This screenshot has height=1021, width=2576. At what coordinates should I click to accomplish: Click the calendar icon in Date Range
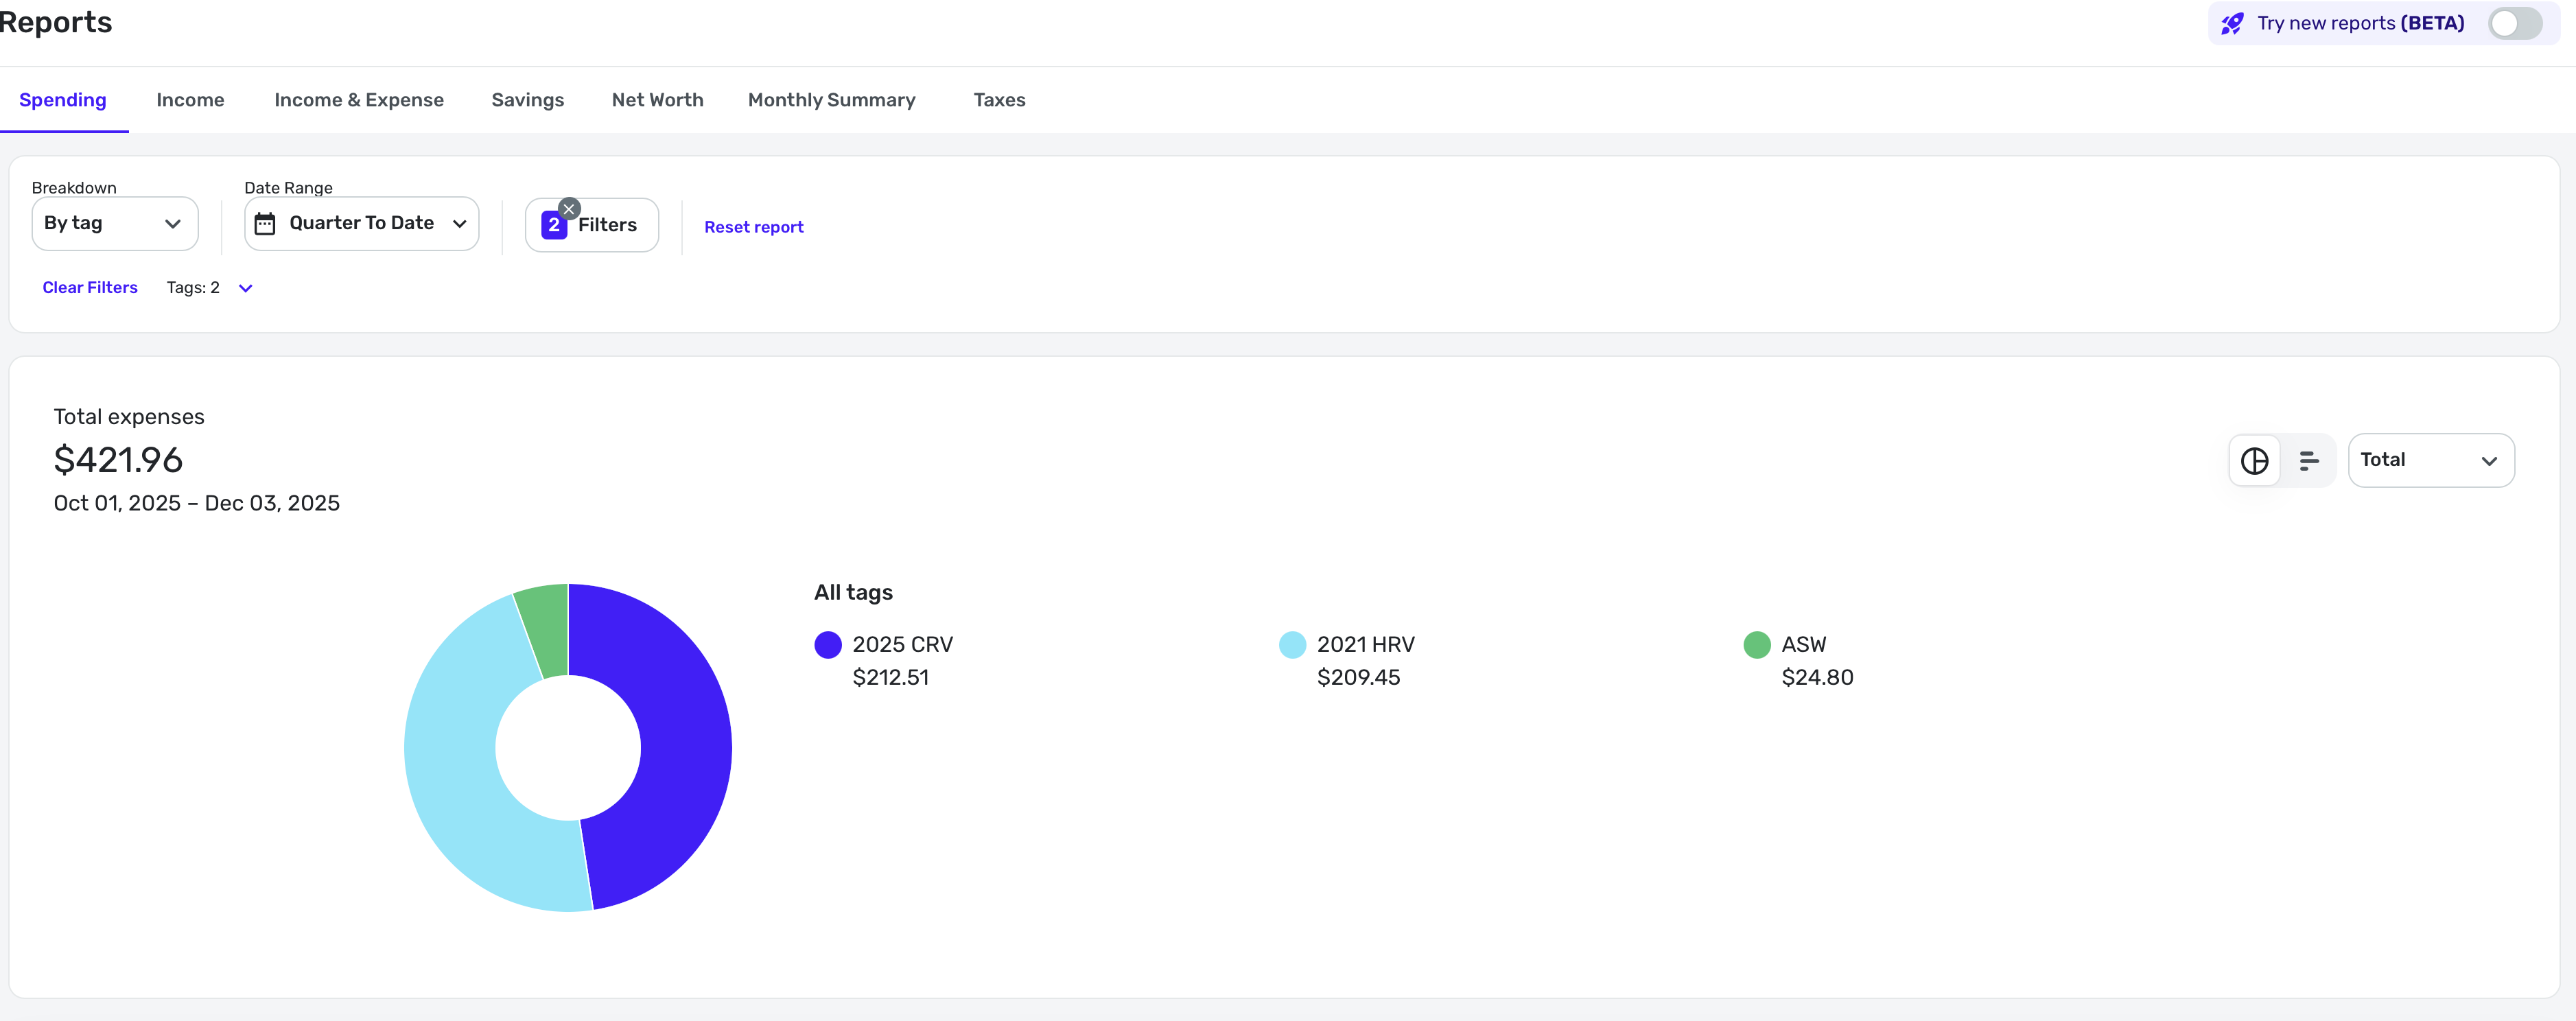[x=265, y=224]
